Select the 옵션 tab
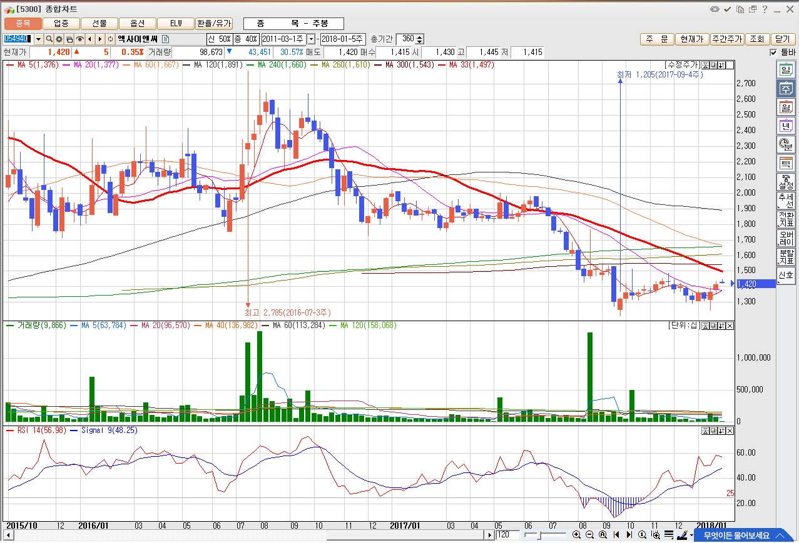The width and height of the screenshot is (799, 543). [x=138, y=23]
